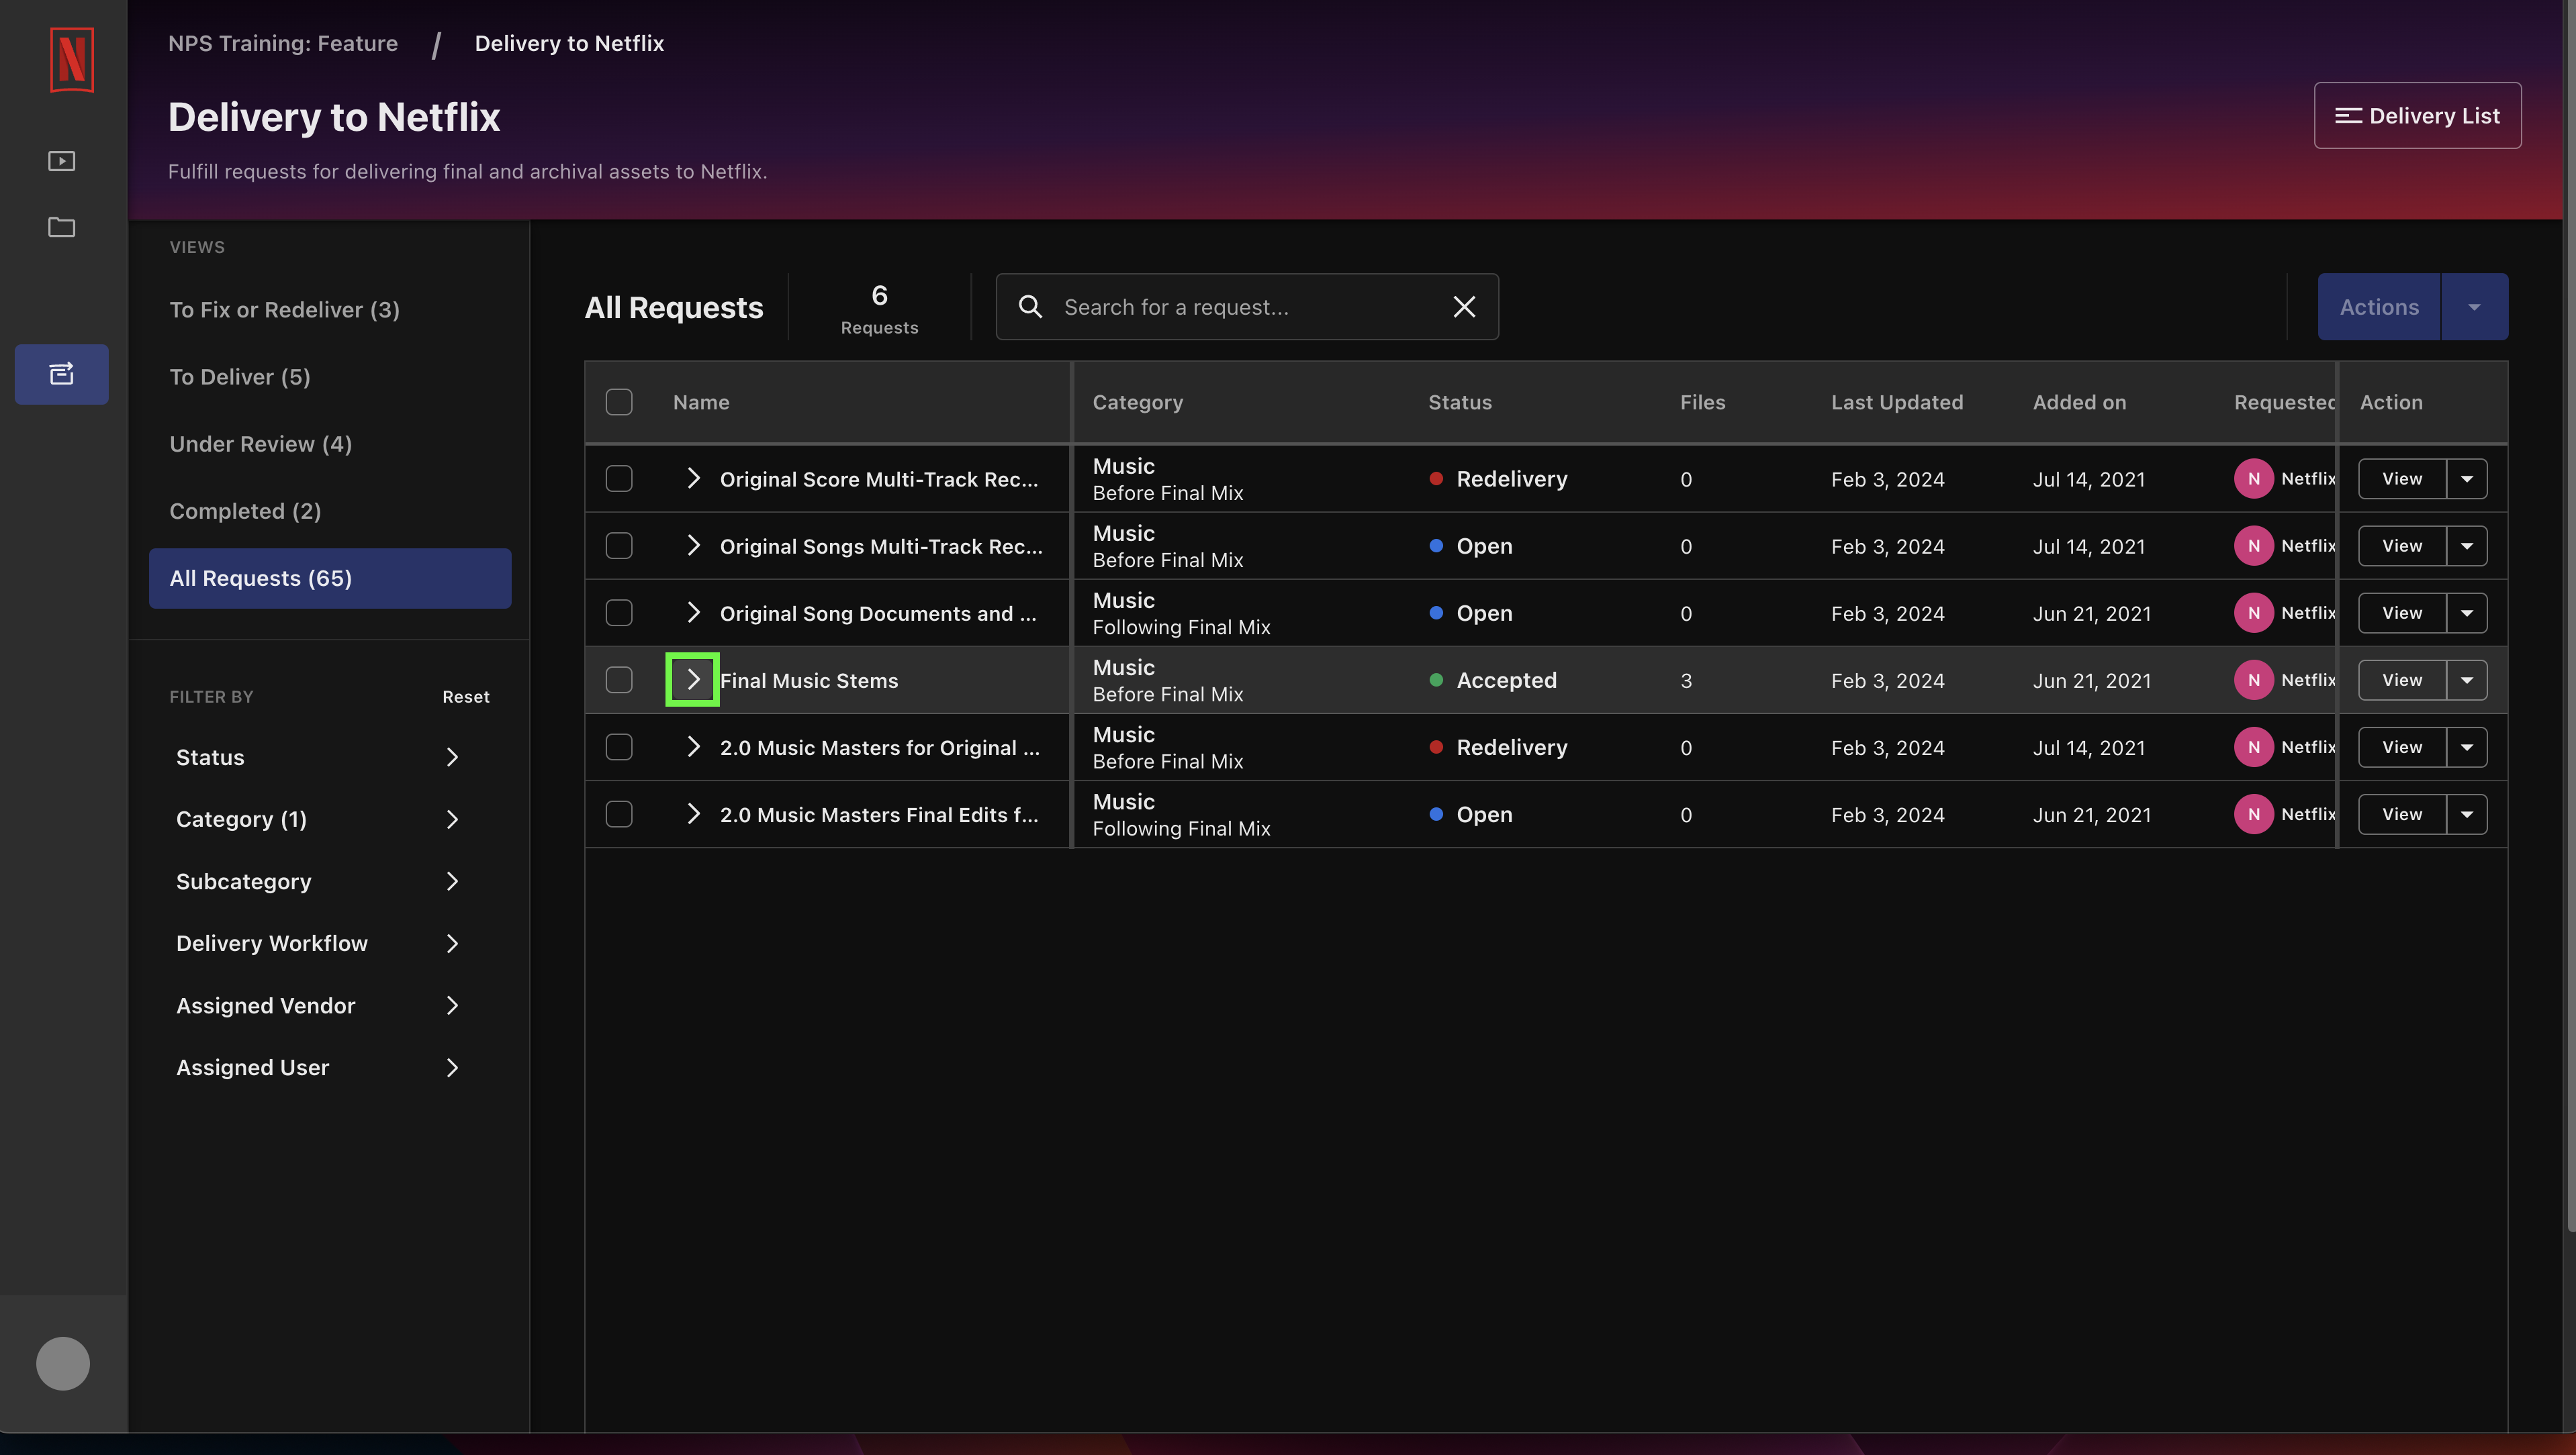Open View dropdown arrow for 2.0 Music Masters for Original
The image size is (2576, 1455).
click(x=2467, y=748)
